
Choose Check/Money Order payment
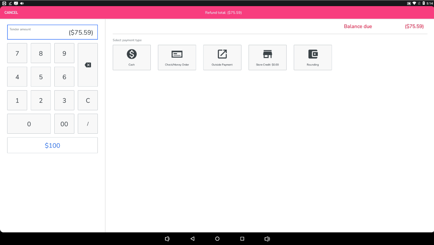(x=177, y=57)
